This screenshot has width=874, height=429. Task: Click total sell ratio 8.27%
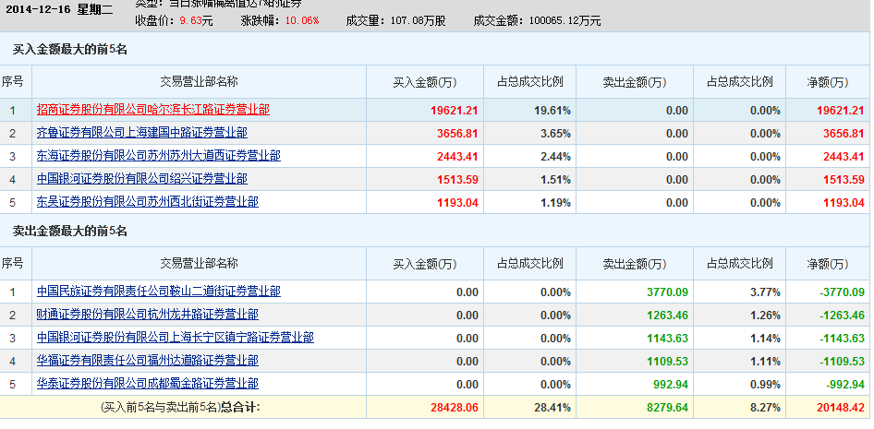pyautogui.click(x=765, y=408)
